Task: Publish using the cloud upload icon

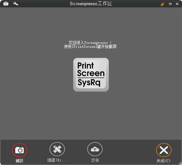Action: (x=95, y=149)
